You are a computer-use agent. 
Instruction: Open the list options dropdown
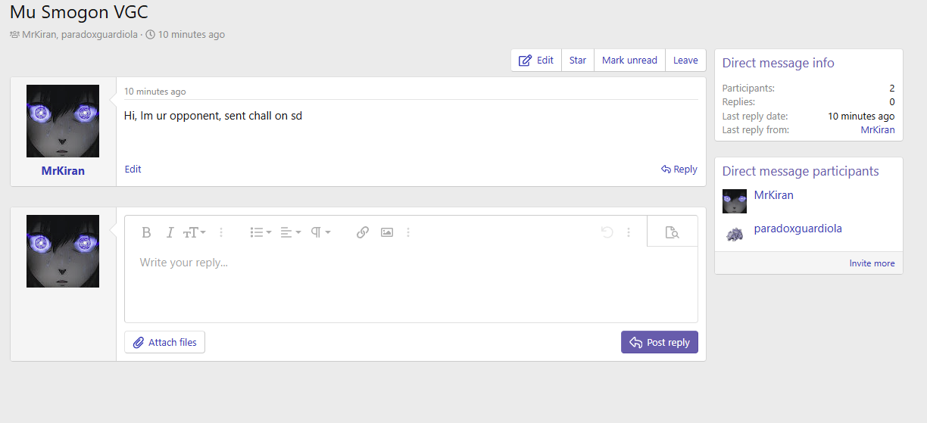(261, 232)
